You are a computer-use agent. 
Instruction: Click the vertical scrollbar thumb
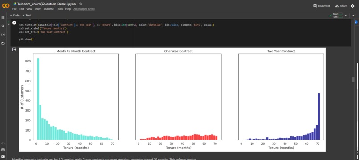click(x=353, y=79)
